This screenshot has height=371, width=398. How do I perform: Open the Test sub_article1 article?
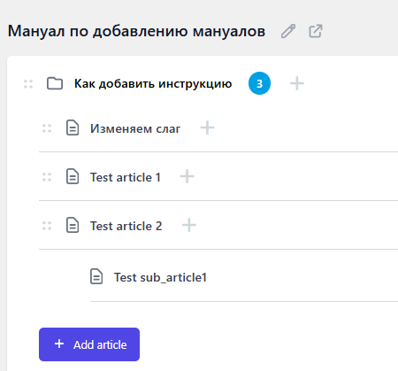coord(160,277)
